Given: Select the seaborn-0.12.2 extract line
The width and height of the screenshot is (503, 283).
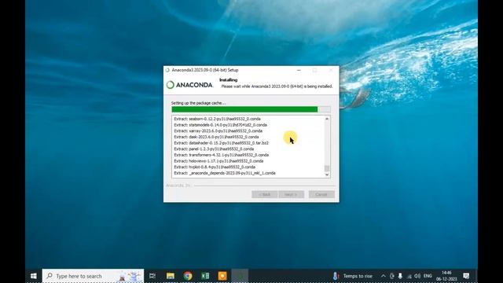Looking at the screenshot, I should pos(217,119).
